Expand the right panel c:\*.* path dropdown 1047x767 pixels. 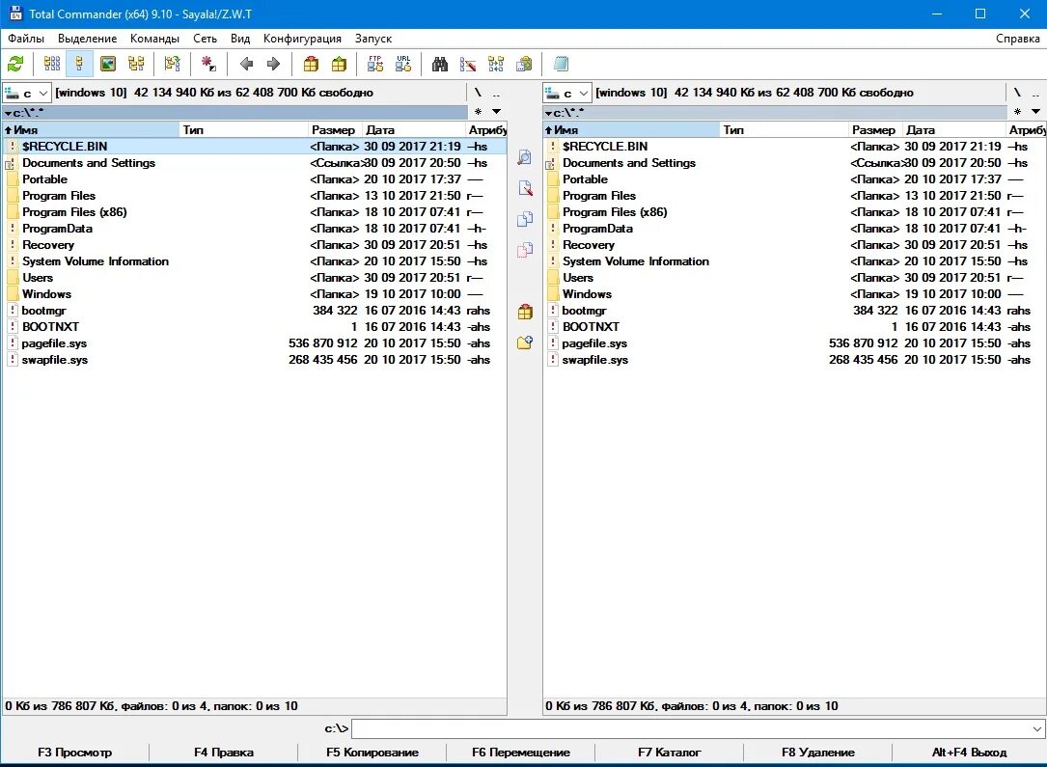[x=548, y=113]
